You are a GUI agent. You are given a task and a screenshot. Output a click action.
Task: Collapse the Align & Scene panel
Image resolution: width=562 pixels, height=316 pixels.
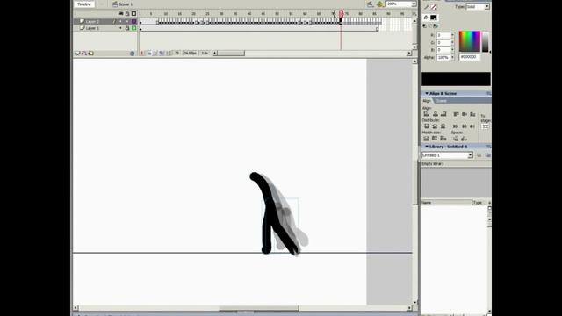tap(427, 93)
